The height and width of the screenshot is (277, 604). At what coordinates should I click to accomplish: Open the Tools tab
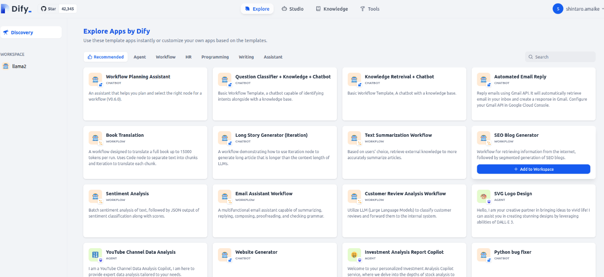(370, 9)
